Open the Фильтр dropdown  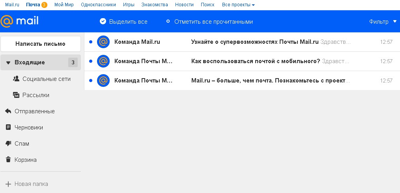click(x=383, y=22)
